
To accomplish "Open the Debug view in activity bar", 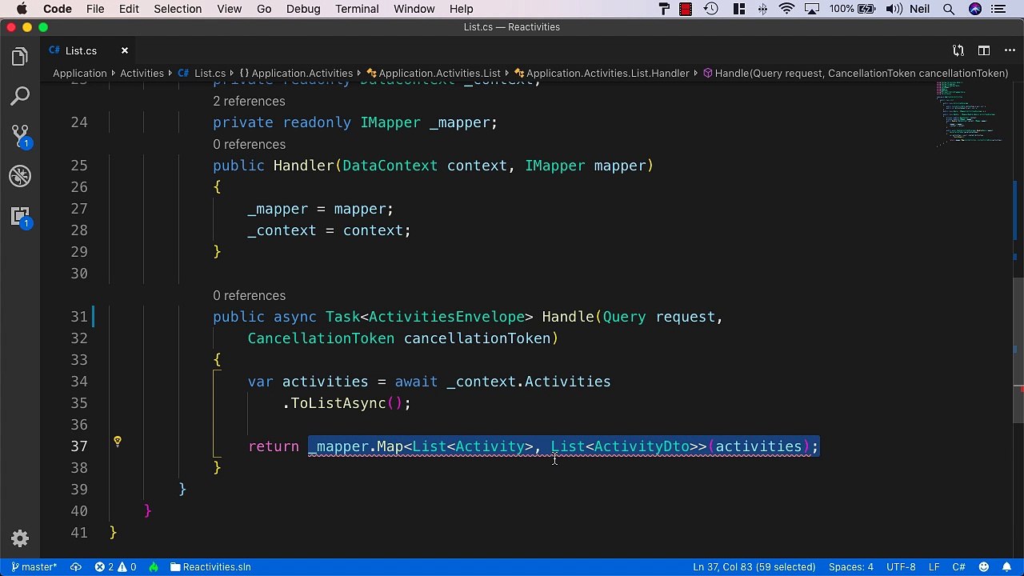I will coord(20,176).
